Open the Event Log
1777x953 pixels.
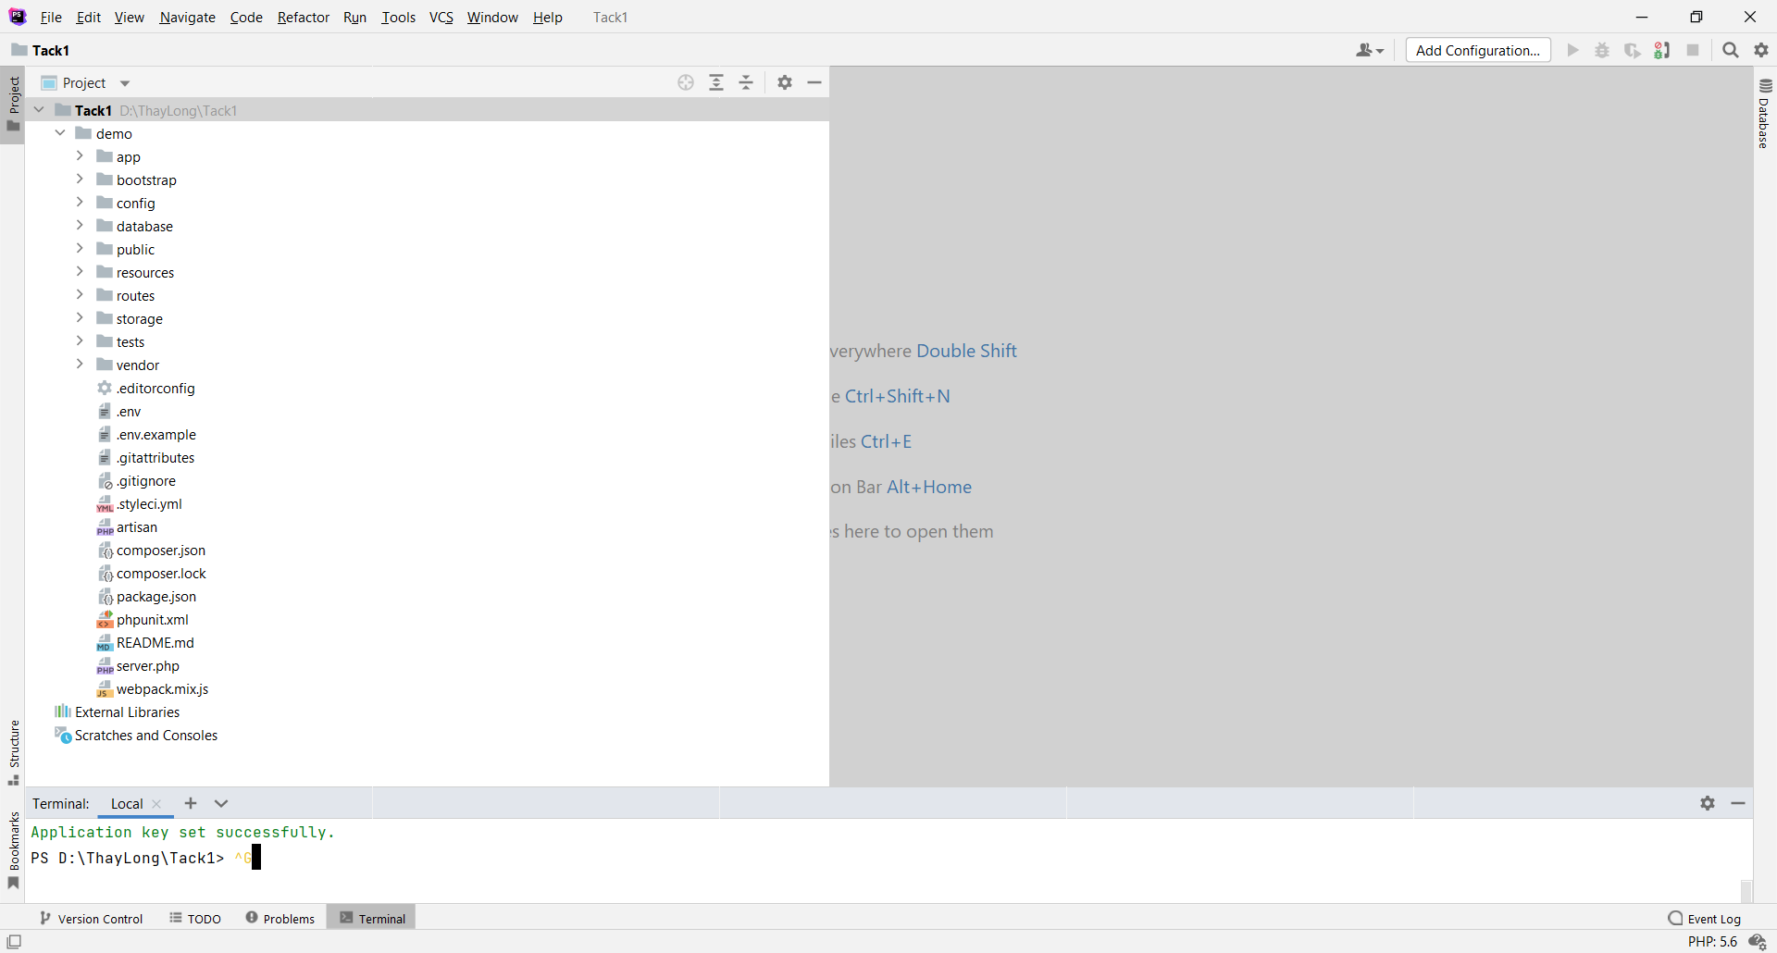pyautogui.click(x=1705, y=918)
